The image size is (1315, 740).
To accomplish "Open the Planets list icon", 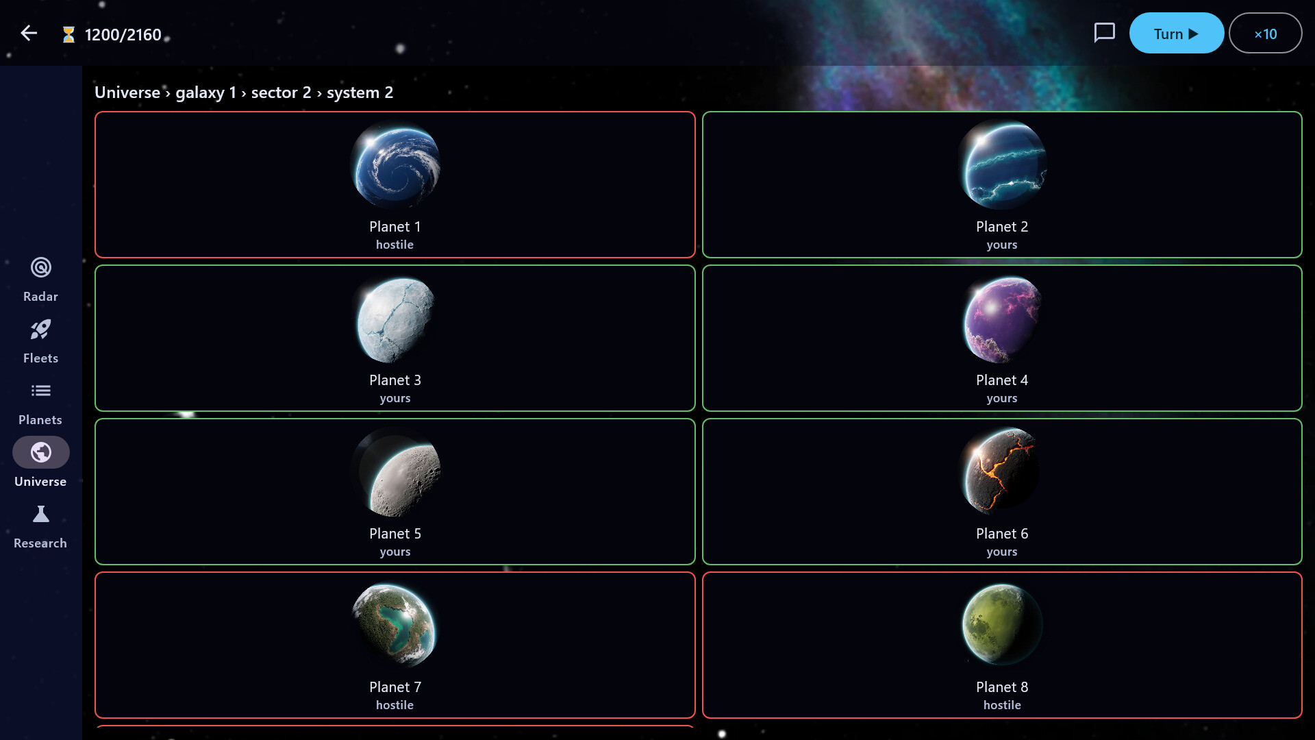I will tap(41, 391).
